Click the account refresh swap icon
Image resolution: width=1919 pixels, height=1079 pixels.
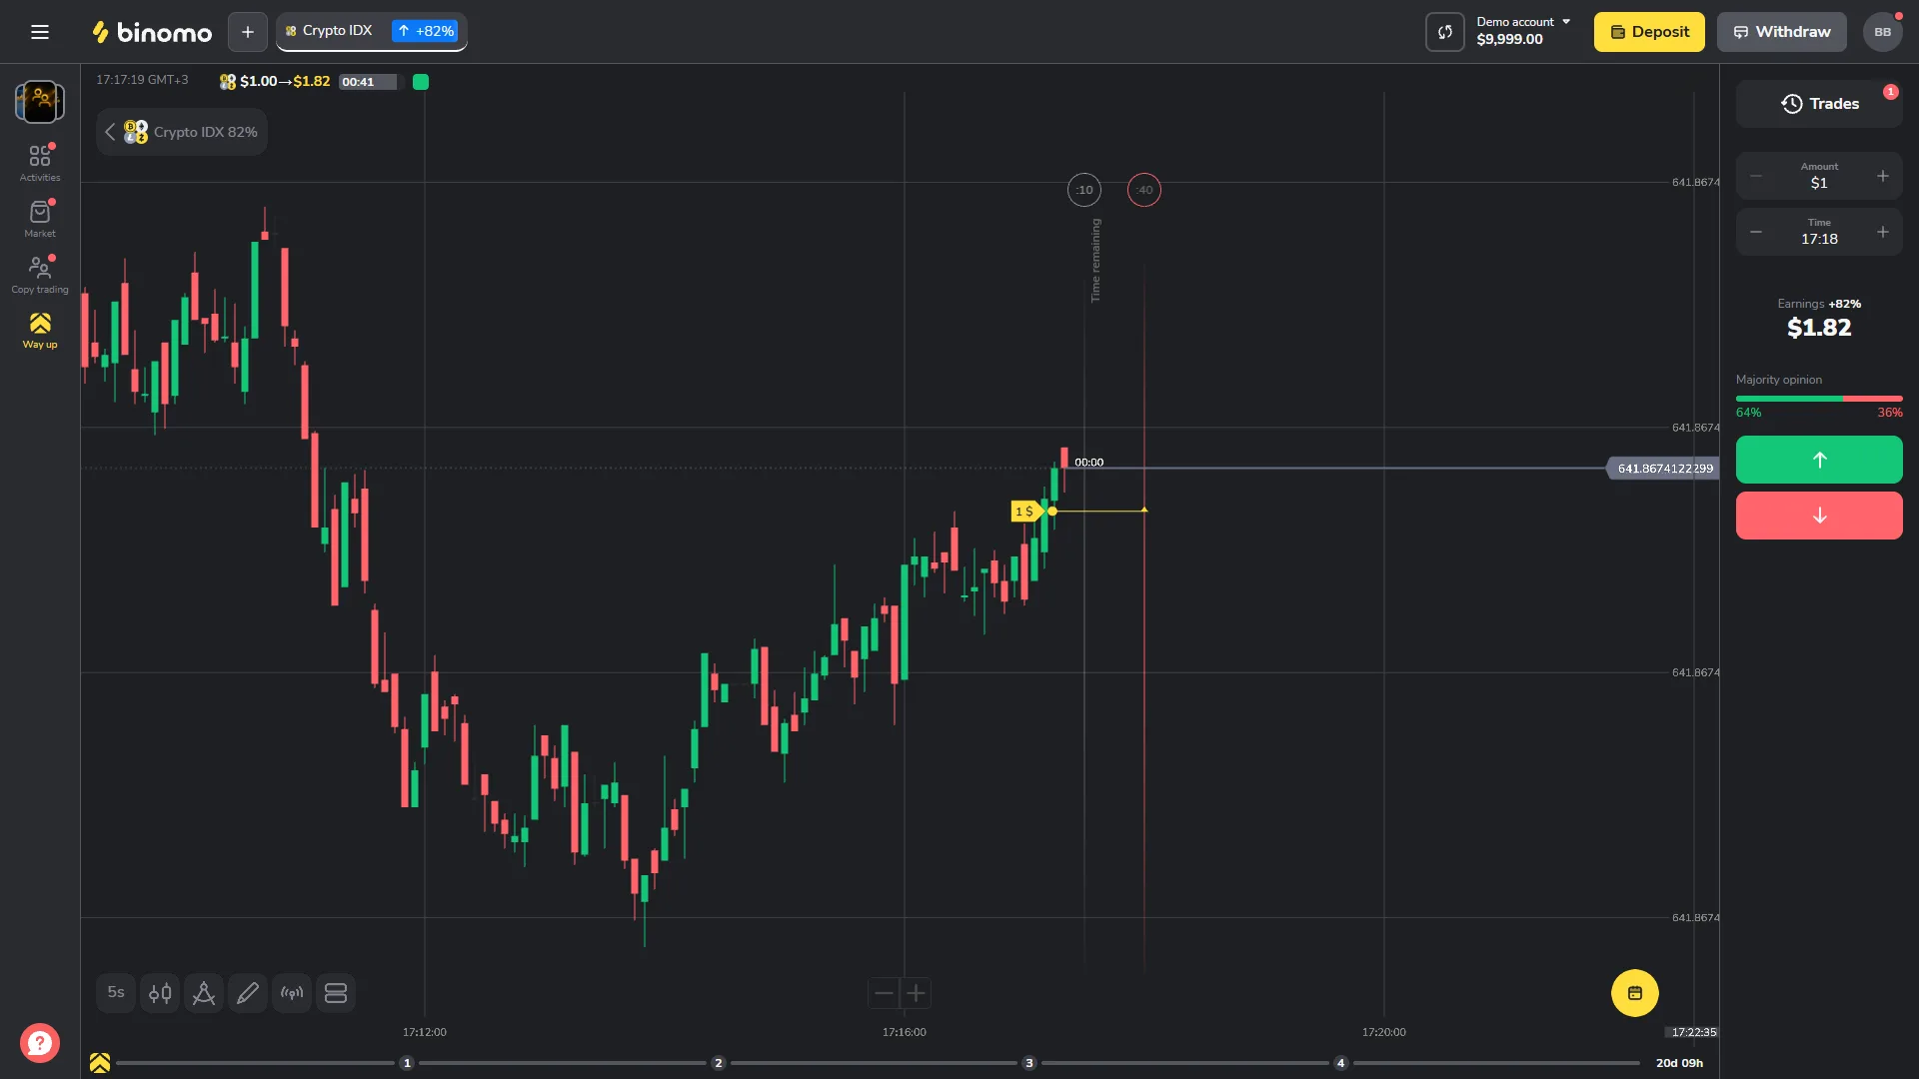click(1444, 32)
